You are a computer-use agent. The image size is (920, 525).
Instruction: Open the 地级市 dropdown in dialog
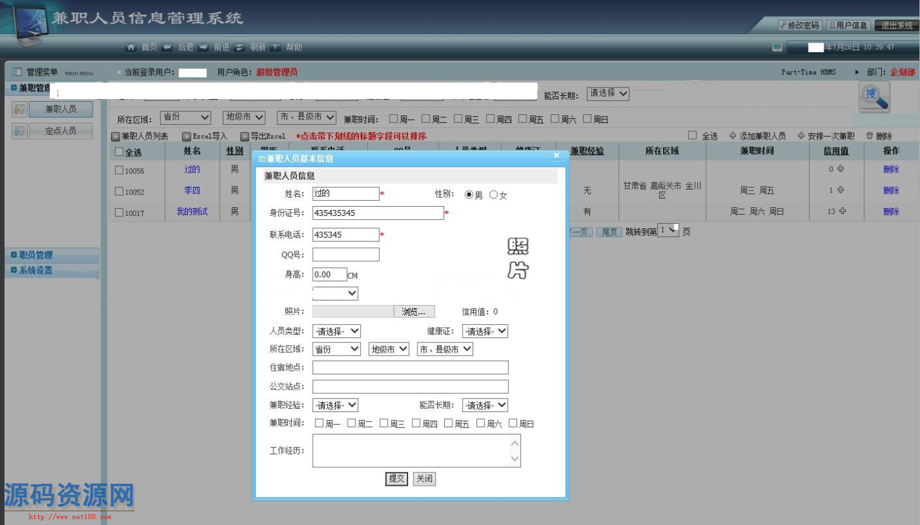(389, 349)
